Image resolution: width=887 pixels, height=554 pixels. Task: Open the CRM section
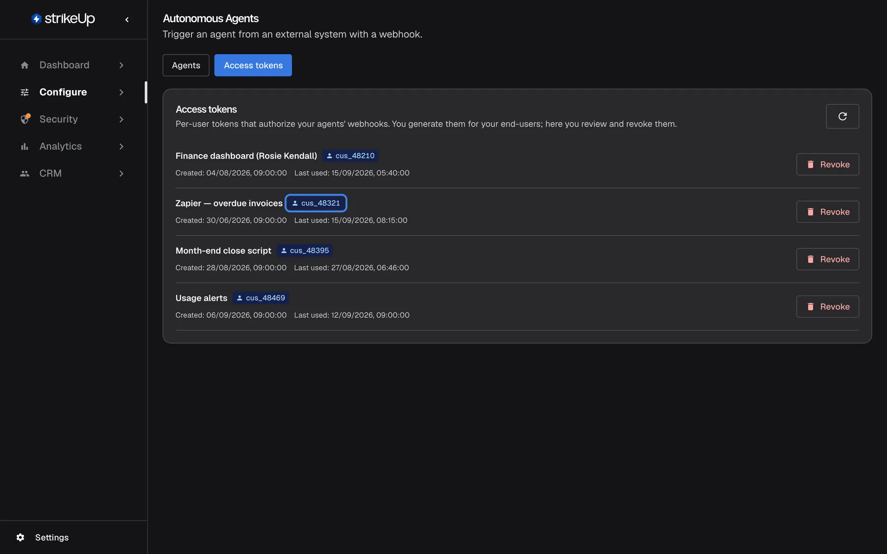pyautogui.click(x=73, y=173)
